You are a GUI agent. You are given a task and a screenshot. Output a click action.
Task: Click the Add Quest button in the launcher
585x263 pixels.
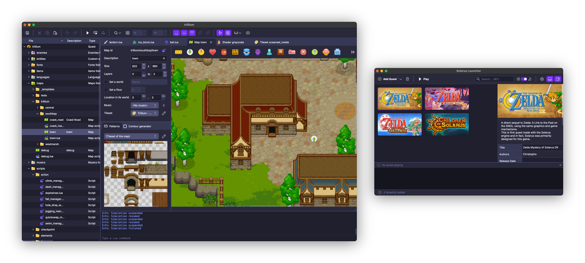(x=387, y=79)
